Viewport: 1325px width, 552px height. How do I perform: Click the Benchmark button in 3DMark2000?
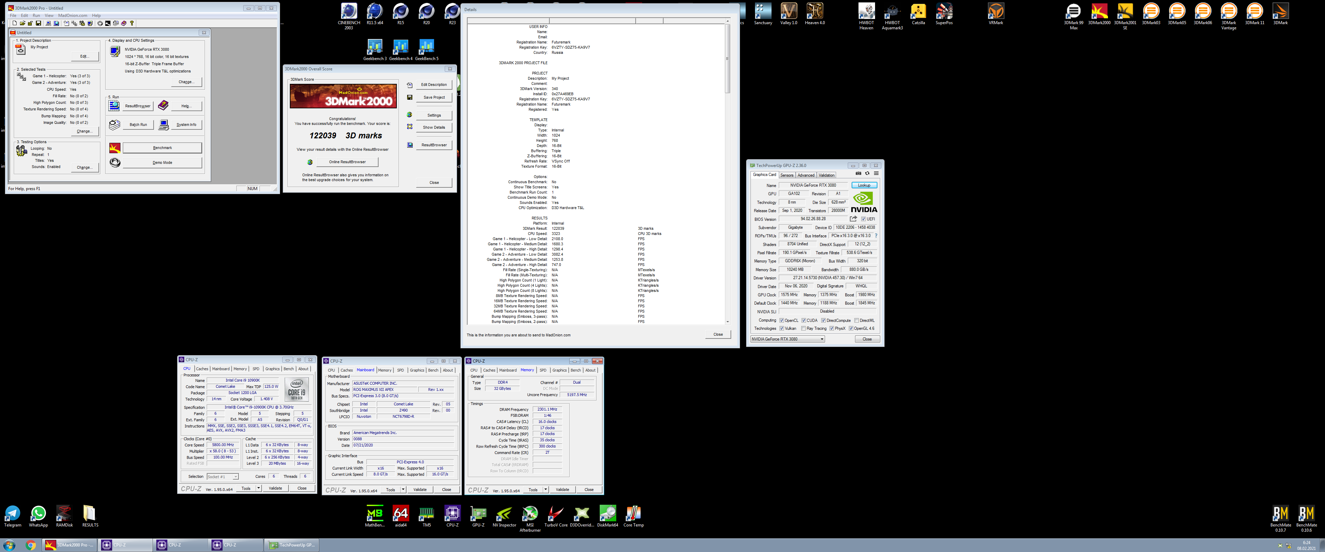pyautogui.click(x=162, y=148)
